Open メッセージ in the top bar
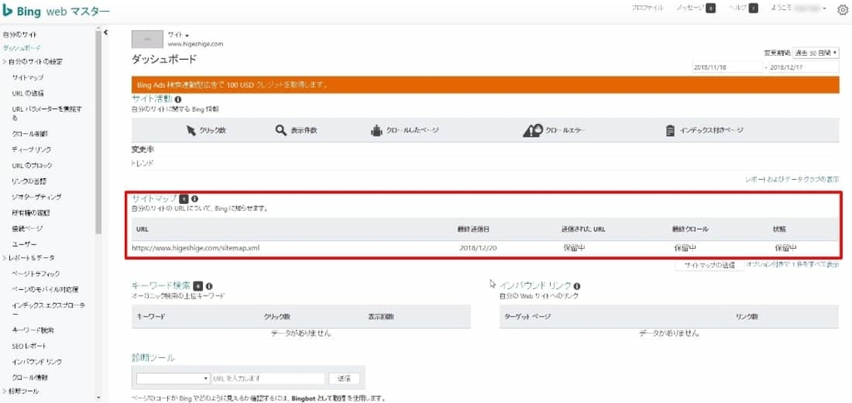The height and width of the screenshot is (403, 852). point(690,8)
